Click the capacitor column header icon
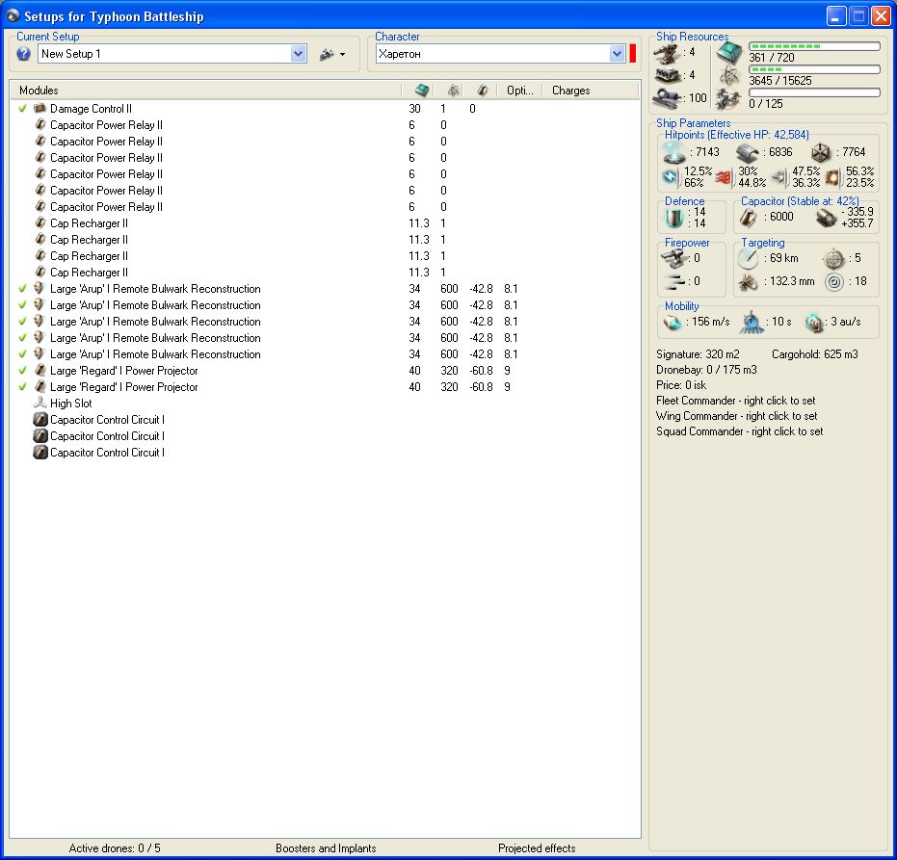 point(483,91)
